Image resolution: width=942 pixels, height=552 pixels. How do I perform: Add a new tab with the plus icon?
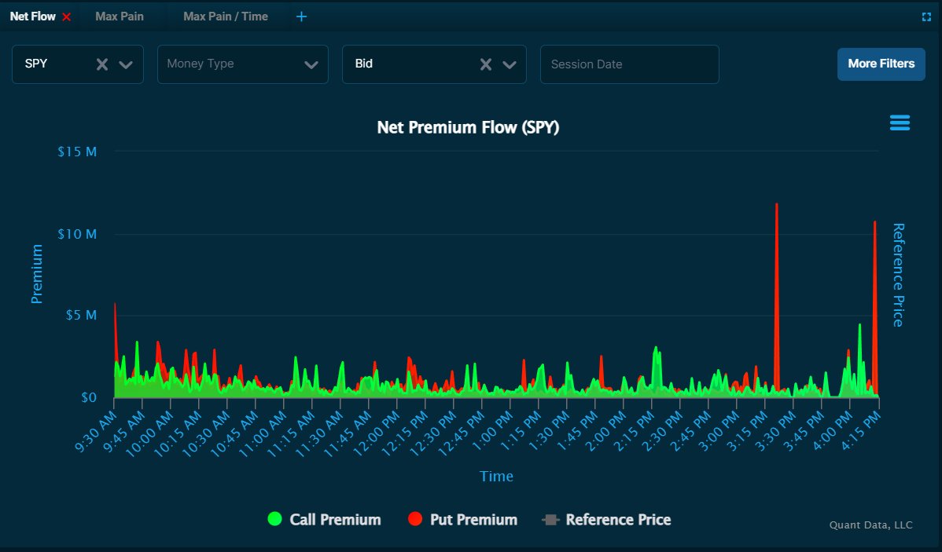point(301,16)
